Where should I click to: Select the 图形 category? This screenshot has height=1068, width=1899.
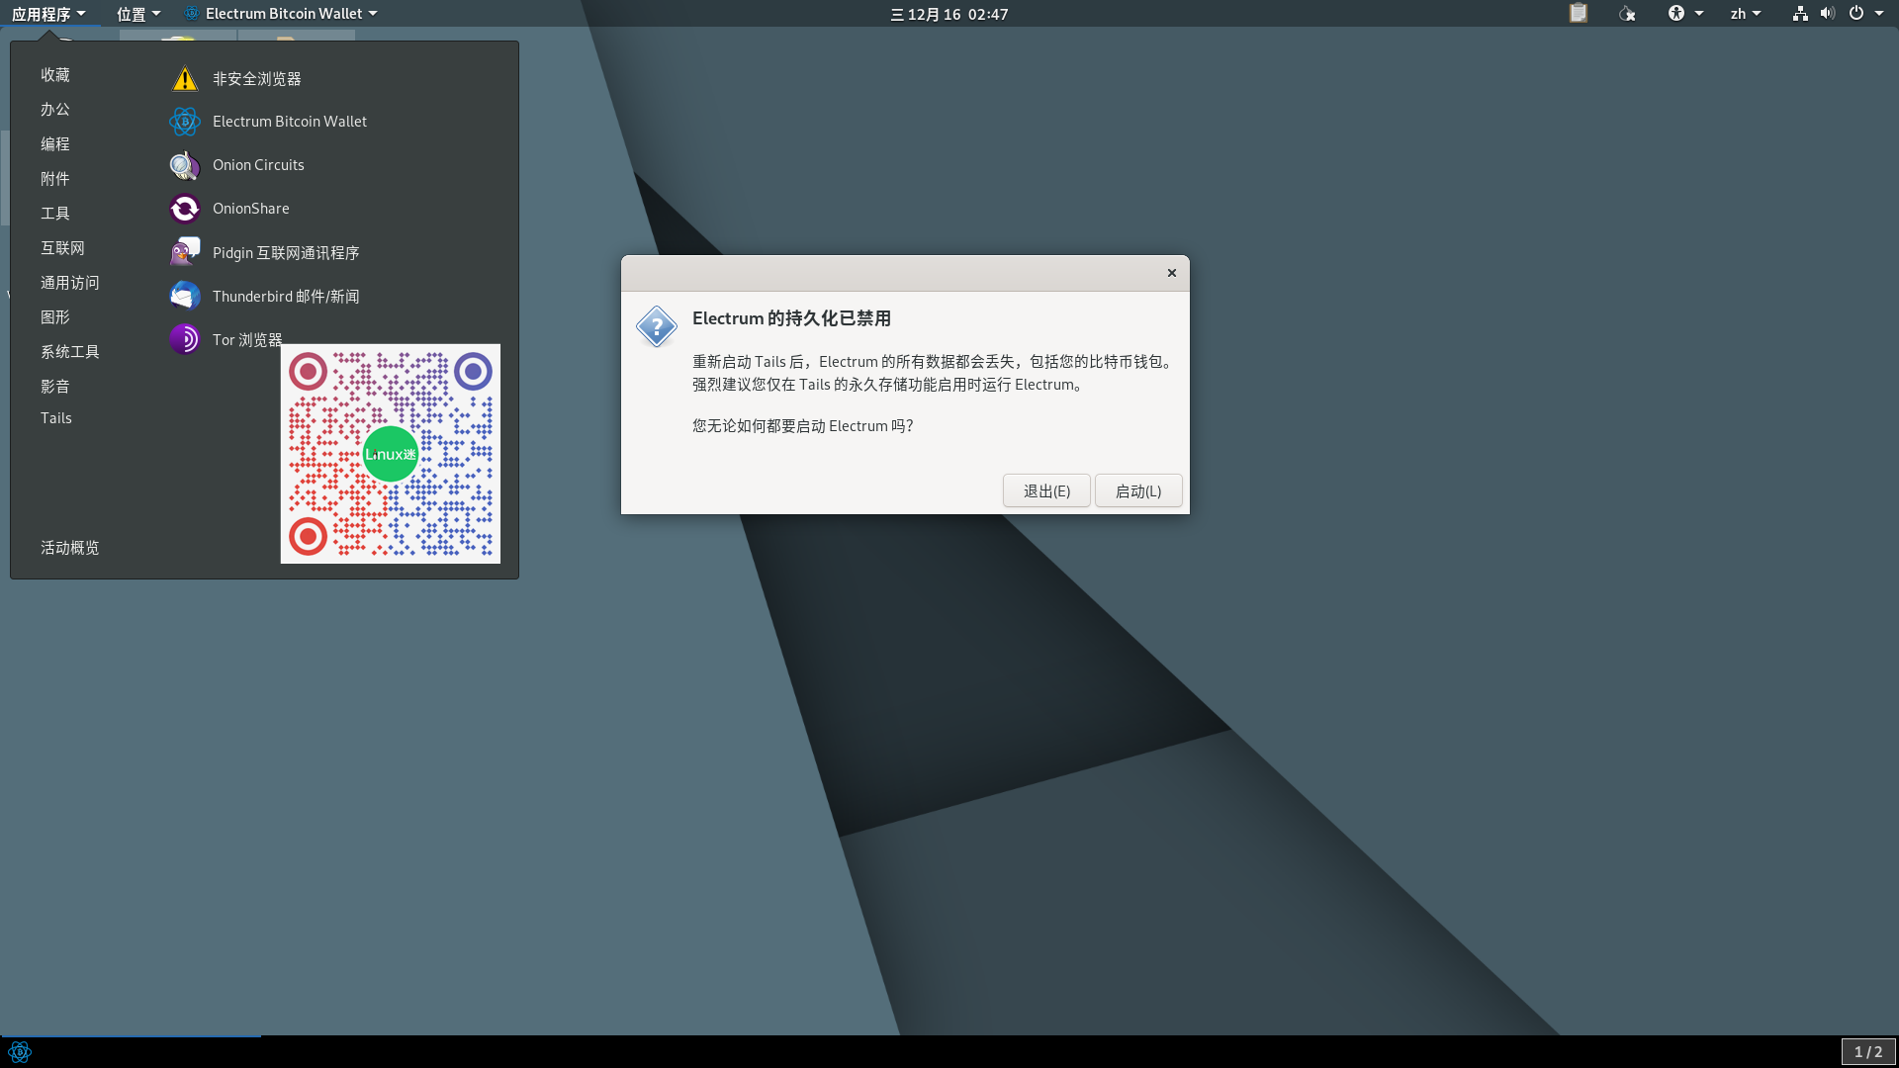point(55,317)
